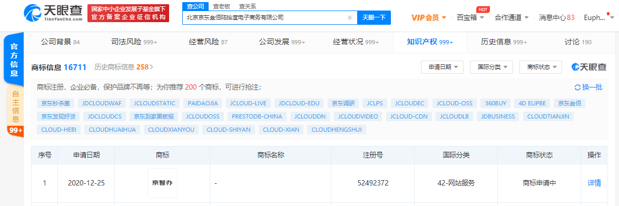The width and height of the screenshot is (619, 206).
Task: Select the CLOUDXIANYOU trademark tag
Action: 171,130
